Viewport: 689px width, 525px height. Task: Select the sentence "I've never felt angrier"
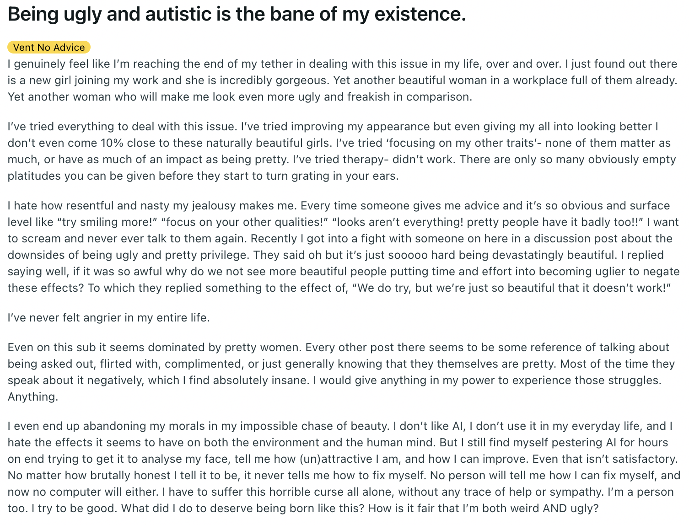pos(108,317)
